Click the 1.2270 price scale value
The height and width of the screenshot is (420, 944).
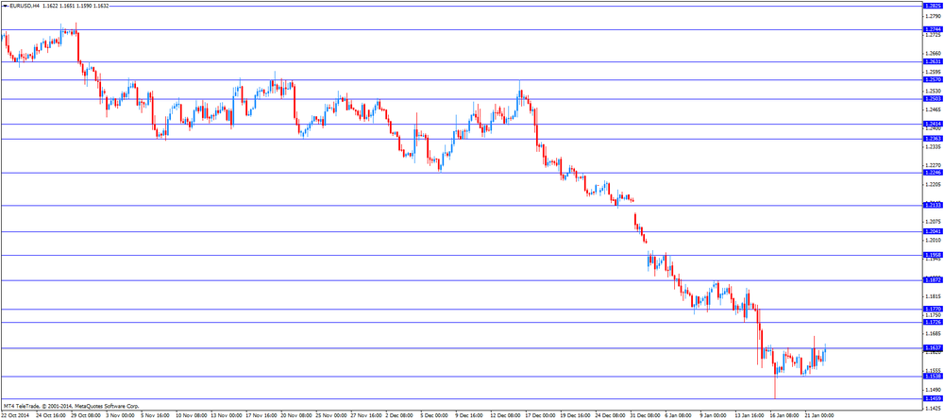[933, 165]
